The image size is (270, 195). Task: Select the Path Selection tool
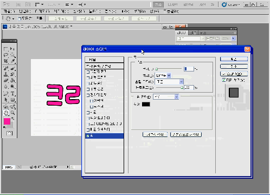click(x=5, y=100)
